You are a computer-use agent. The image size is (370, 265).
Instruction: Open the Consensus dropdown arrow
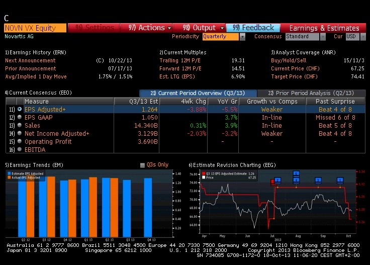pos(323,37)
